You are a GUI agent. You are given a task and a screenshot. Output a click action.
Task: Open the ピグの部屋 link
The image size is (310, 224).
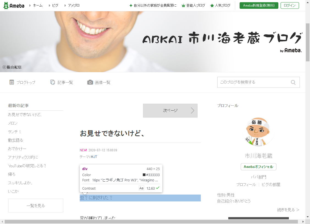point(271,185)
